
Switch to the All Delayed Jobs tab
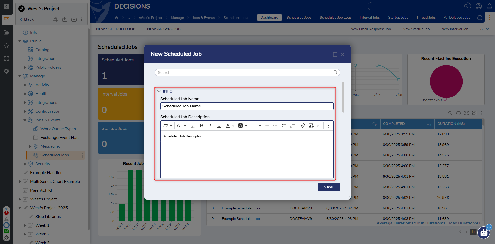(457, 17)
